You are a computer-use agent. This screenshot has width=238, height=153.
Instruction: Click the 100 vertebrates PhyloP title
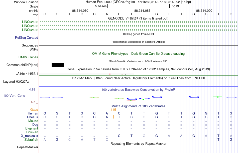point(138,90)
